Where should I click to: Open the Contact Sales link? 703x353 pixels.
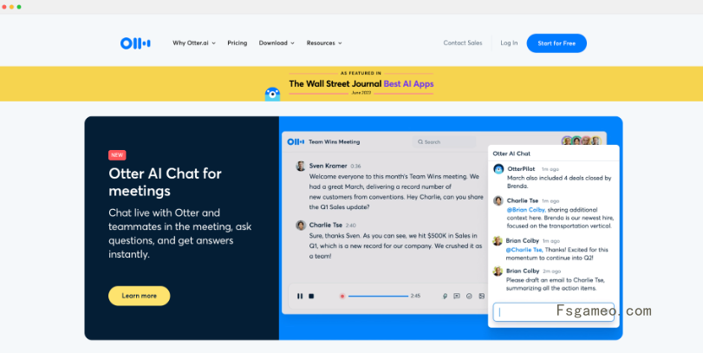coord(463,43)
